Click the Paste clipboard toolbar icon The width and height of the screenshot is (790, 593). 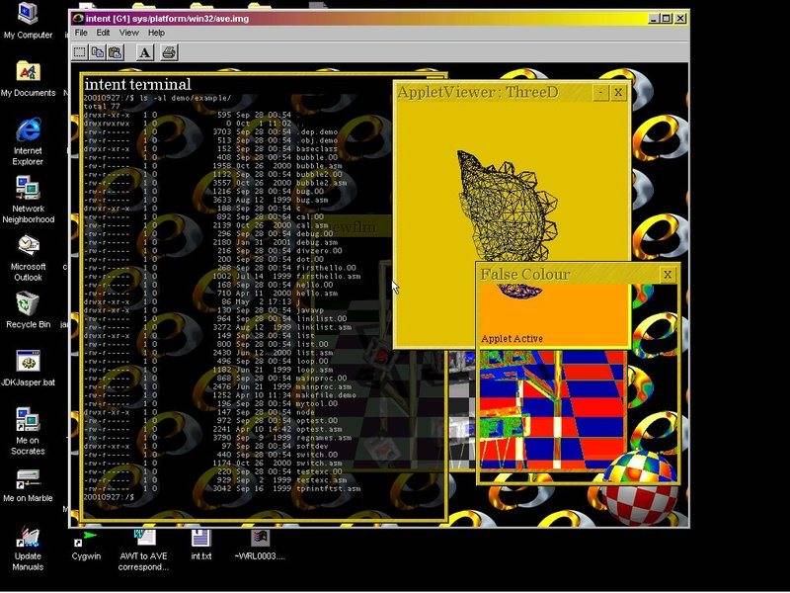pyautogui.click(x=116, y=52)
